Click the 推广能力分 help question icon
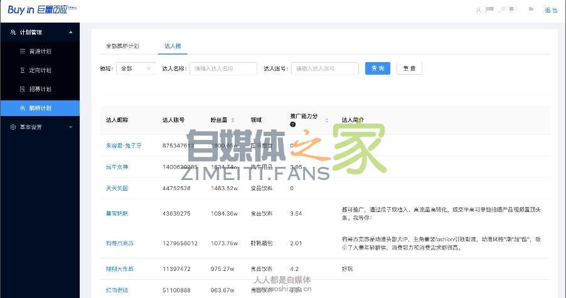 click(293, 124)
